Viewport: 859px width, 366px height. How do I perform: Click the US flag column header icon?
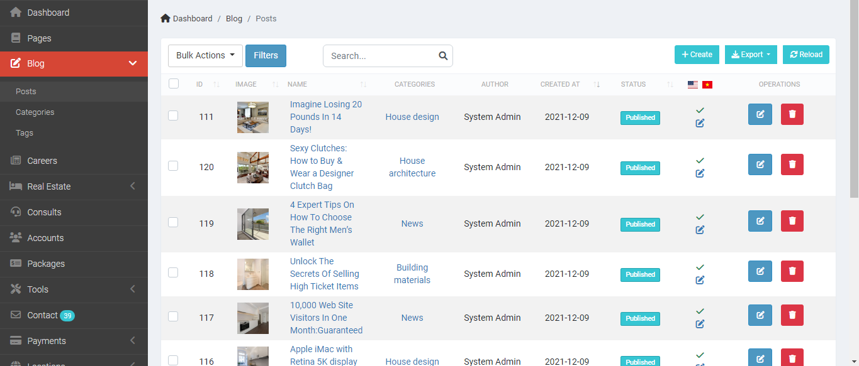coord(693,84)
